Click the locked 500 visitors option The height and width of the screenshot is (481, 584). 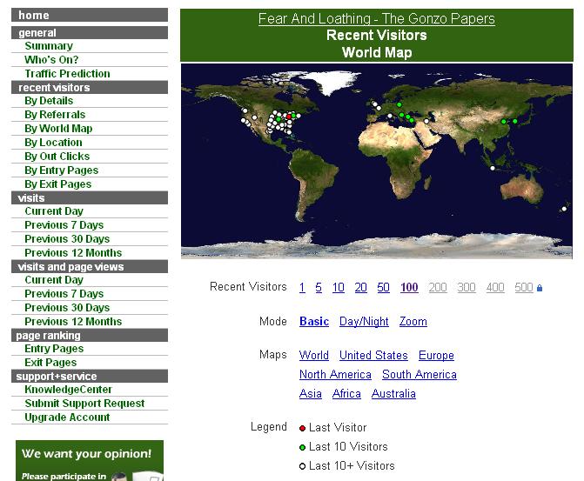click(x=524, y=287)
